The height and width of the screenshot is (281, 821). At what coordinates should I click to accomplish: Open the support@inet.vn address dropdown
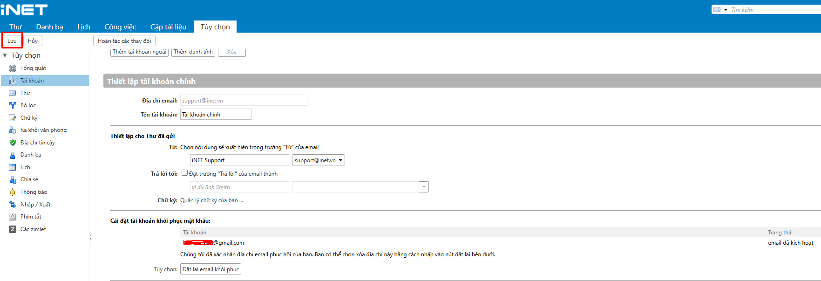coord(319,160)
